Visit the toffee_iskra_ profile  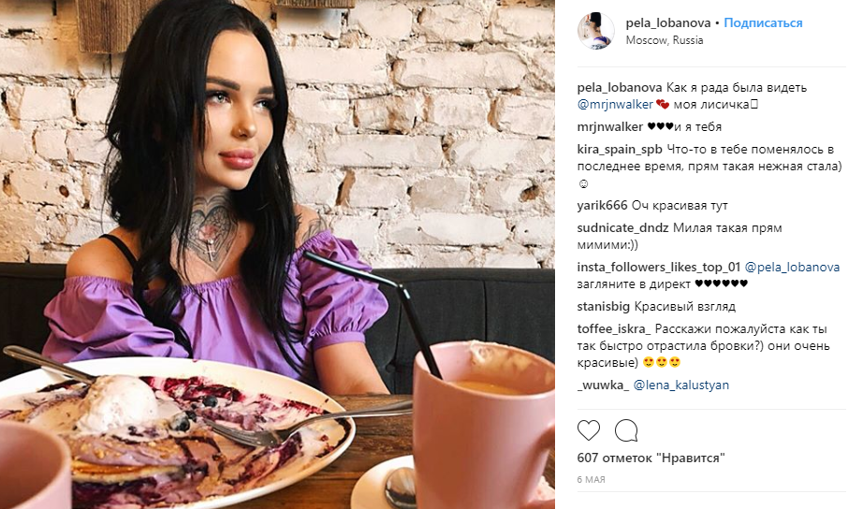coord(614,329)
